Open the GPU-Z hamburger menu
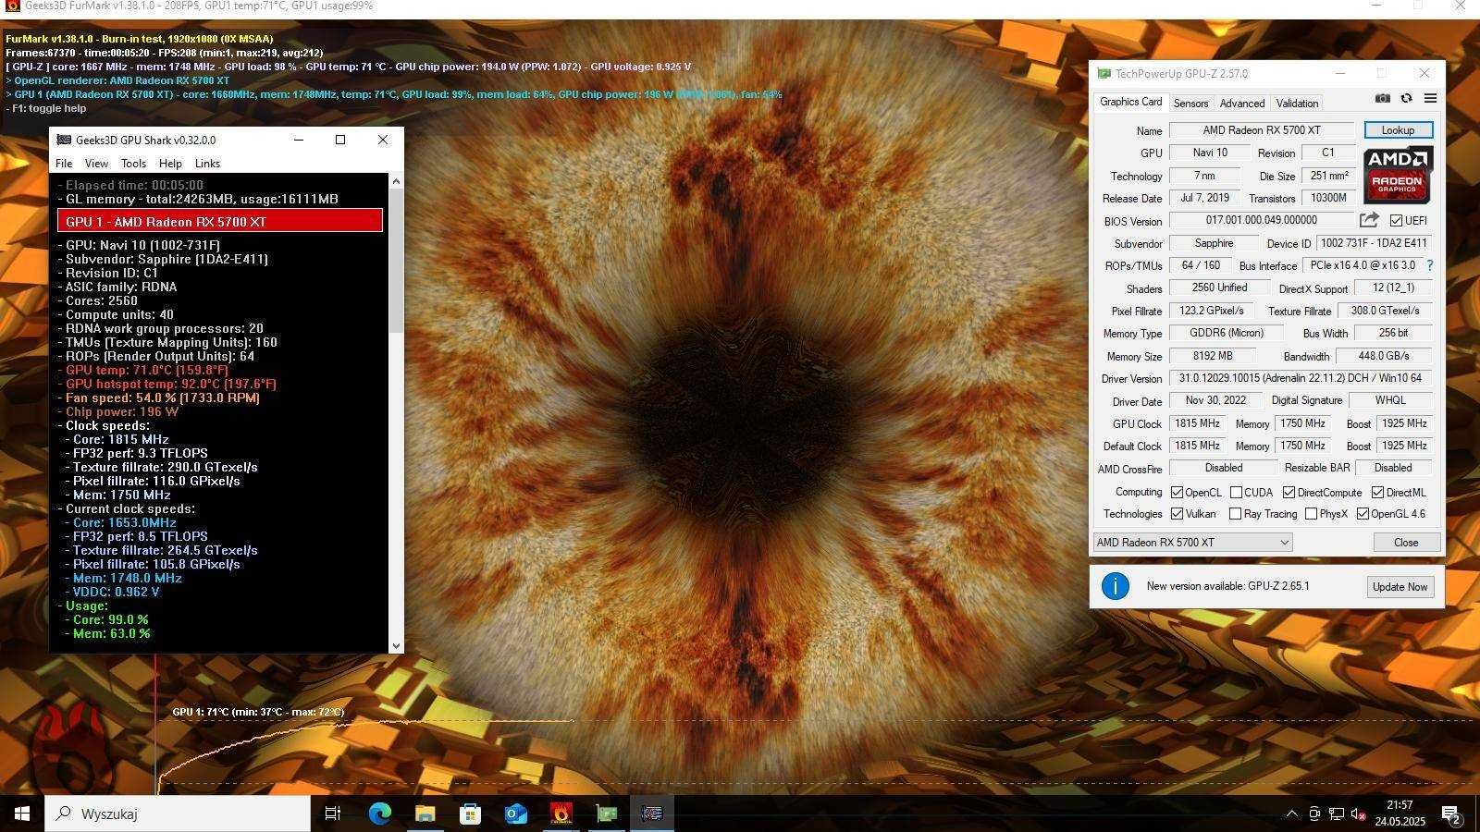Image resolution: width=1480 pixels, height=832 pixels. coord(1430,98)
